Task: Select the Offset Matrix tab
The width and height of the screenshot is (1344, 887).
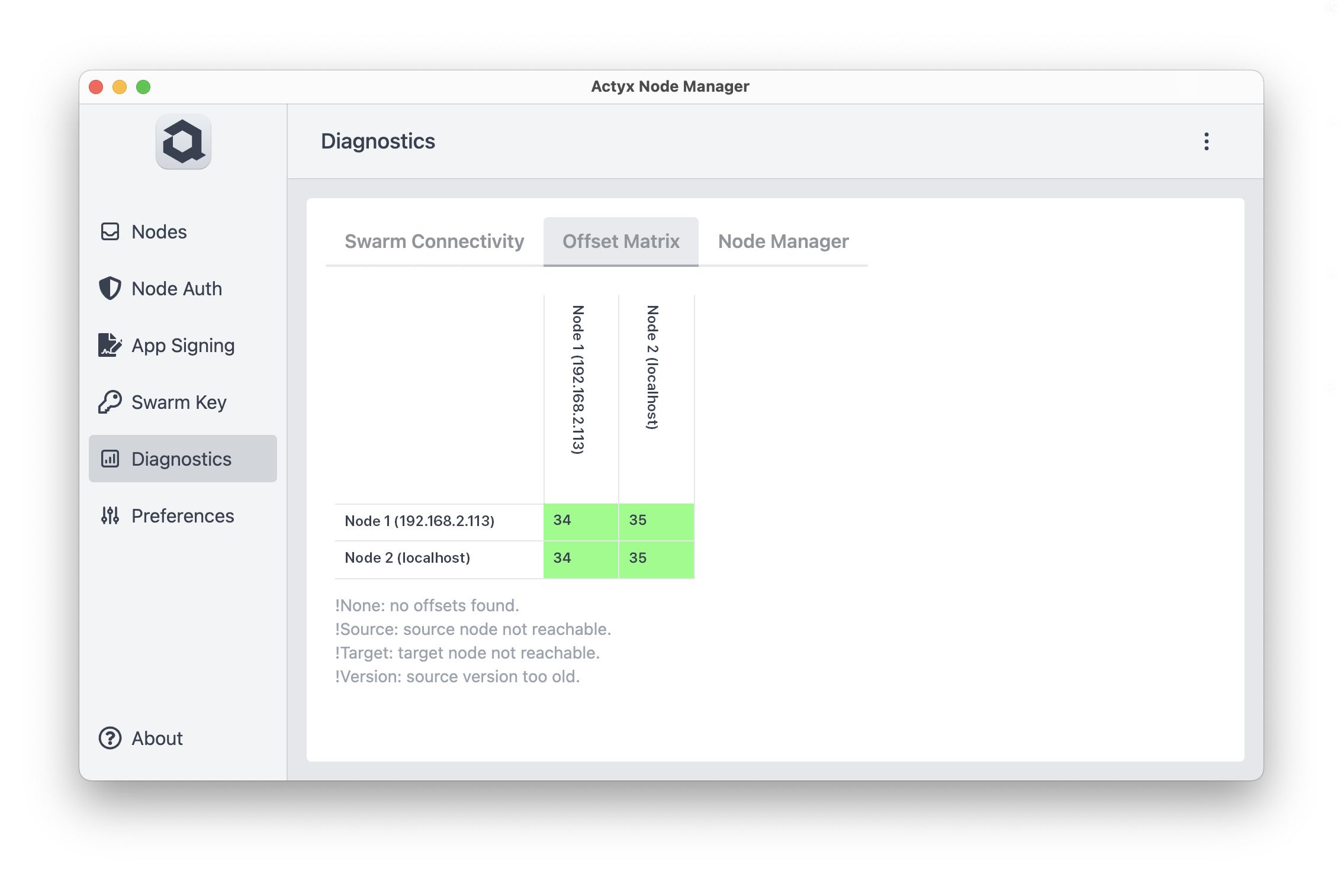Action: pyautogui.click(x=620, y=241)
